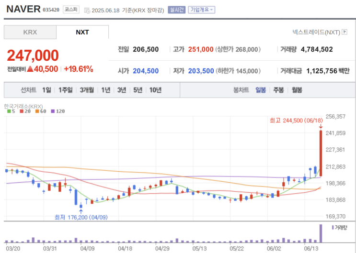Click the 시가 value 204,500
The image size is (356, 253).
tap(146, 71)
